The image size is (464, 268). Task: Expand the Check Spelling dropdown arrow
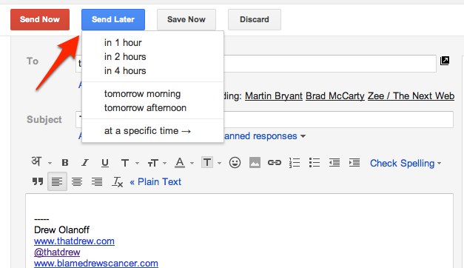click(x=439, y=163)
